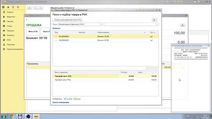Viewport: 212px width, 119px height.
Task: Open the НСИ section
Action: pyautogui.click(x=9, y=40)
